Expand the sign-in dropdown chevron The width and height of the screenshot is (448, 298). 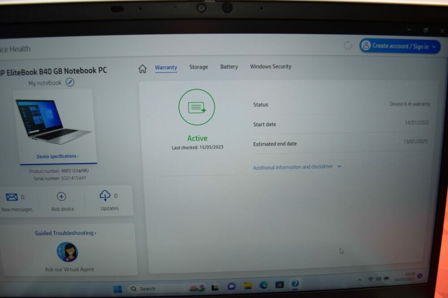[x=434, y=47]
